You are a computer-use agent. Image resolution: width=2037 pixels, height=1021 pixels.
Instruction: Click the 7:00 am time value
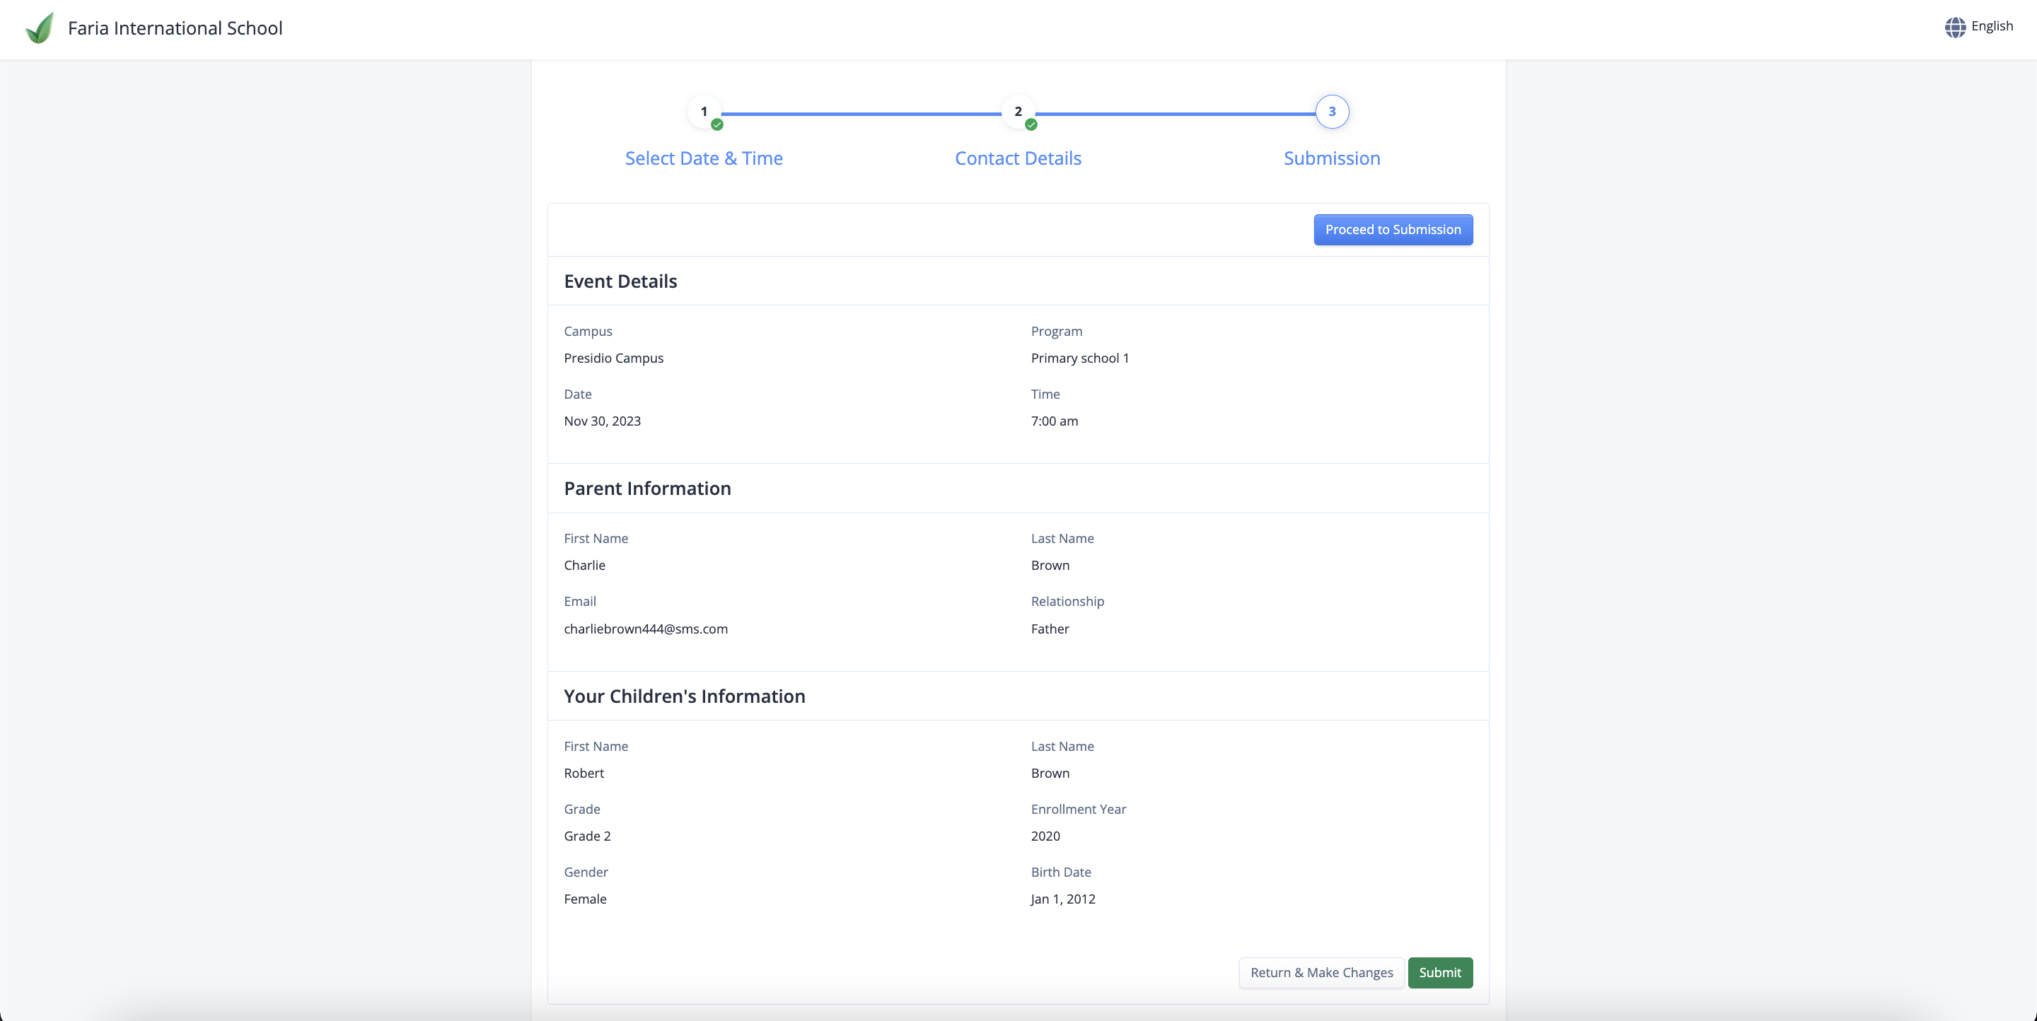coord(1054,421)
